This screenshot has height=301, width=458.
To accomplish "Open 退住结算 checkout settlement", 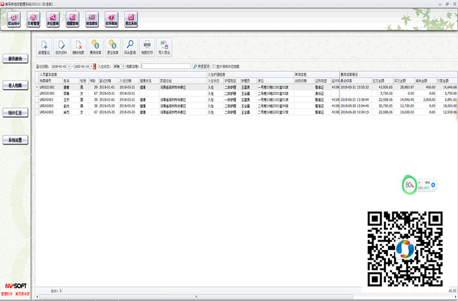I will 113,47.
